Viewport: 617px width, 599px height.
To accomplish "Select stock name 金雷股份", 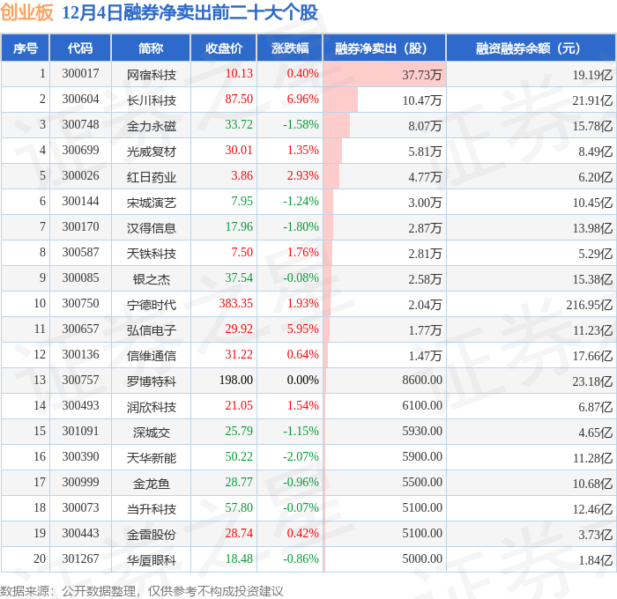I will pyautogui.click(x=151, y=535).
